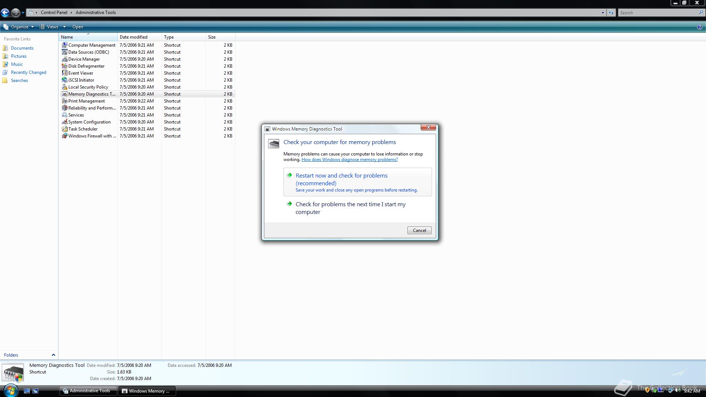This screenshot has width=706, height=397.
Task: Click the Disk Defragmenter icon
Action: coord(64,66)
